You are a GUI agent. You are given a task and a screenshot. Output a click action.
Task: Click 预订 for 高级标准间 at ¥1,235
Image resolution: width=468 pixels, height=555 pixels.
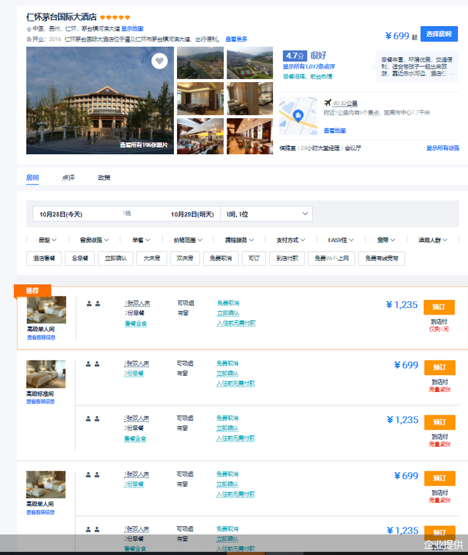[x=440, y=422]
